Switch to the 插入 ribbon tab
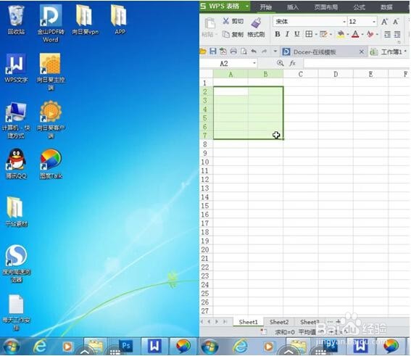Viewport: 411px width, 356px height. pos(293,7)
